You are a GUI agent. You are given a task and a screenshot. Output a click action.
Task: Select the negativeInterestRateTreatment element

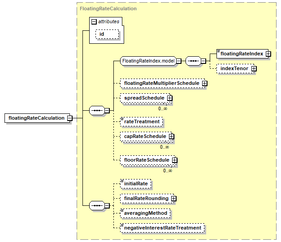click(x=162, y=228)
